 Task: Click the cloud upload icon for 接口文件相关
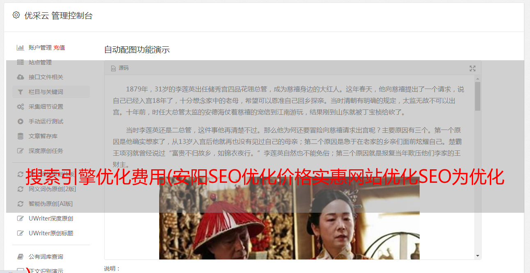pos(20,77)
